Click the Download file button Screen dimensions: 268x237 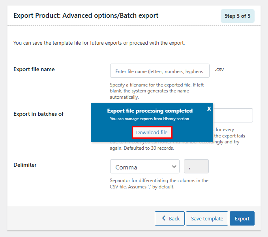click(x=152, y=133)
